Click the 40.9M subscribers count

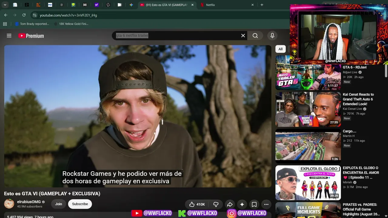(x=30, y=206)
